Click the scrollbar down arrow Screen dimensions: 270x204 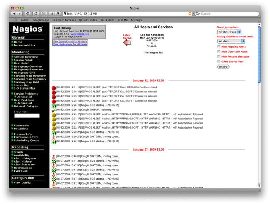pos(259,186)
